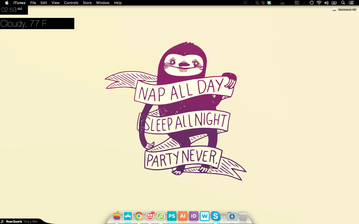Open the volume control in menu bar
This screenshot has width=359, height=224.
pyautogui.click(x=326, y=3)
